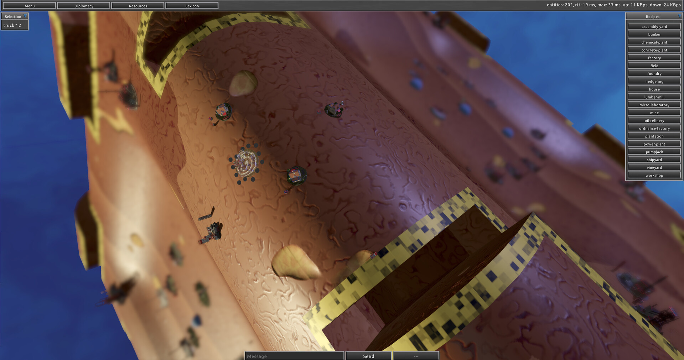Collapse the Recipes panel arrow
Image resolution: width=684 pixels, height=360 pixels.
[679, 16]
